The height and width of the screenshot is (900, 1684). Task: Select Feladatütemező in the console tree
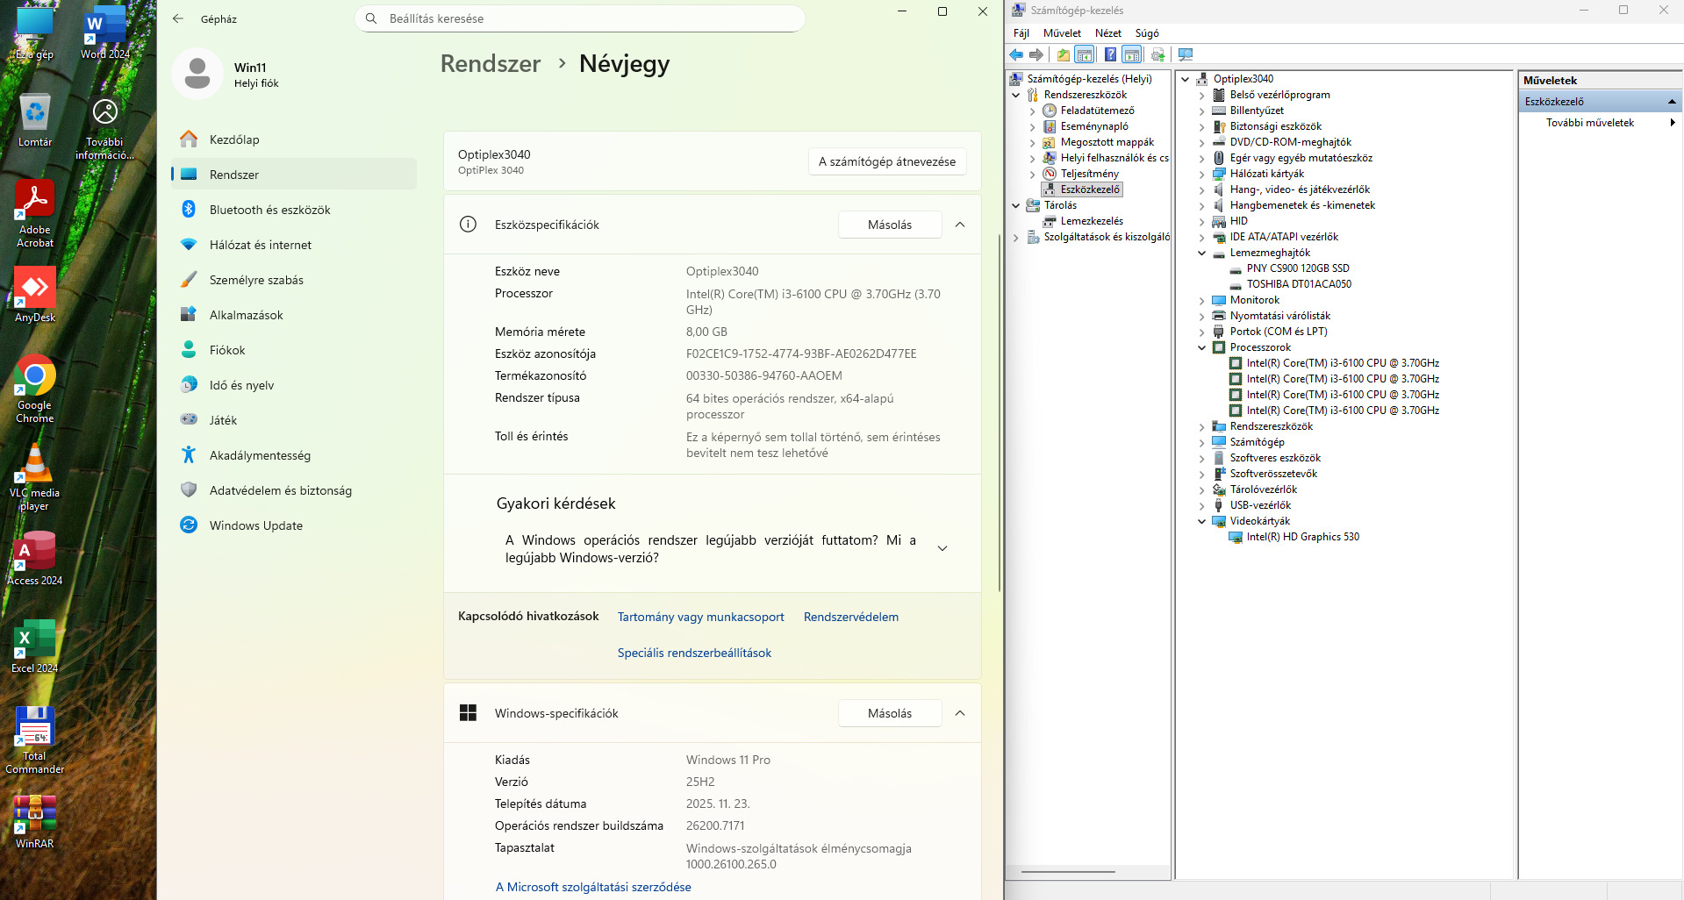(1097, 111)
